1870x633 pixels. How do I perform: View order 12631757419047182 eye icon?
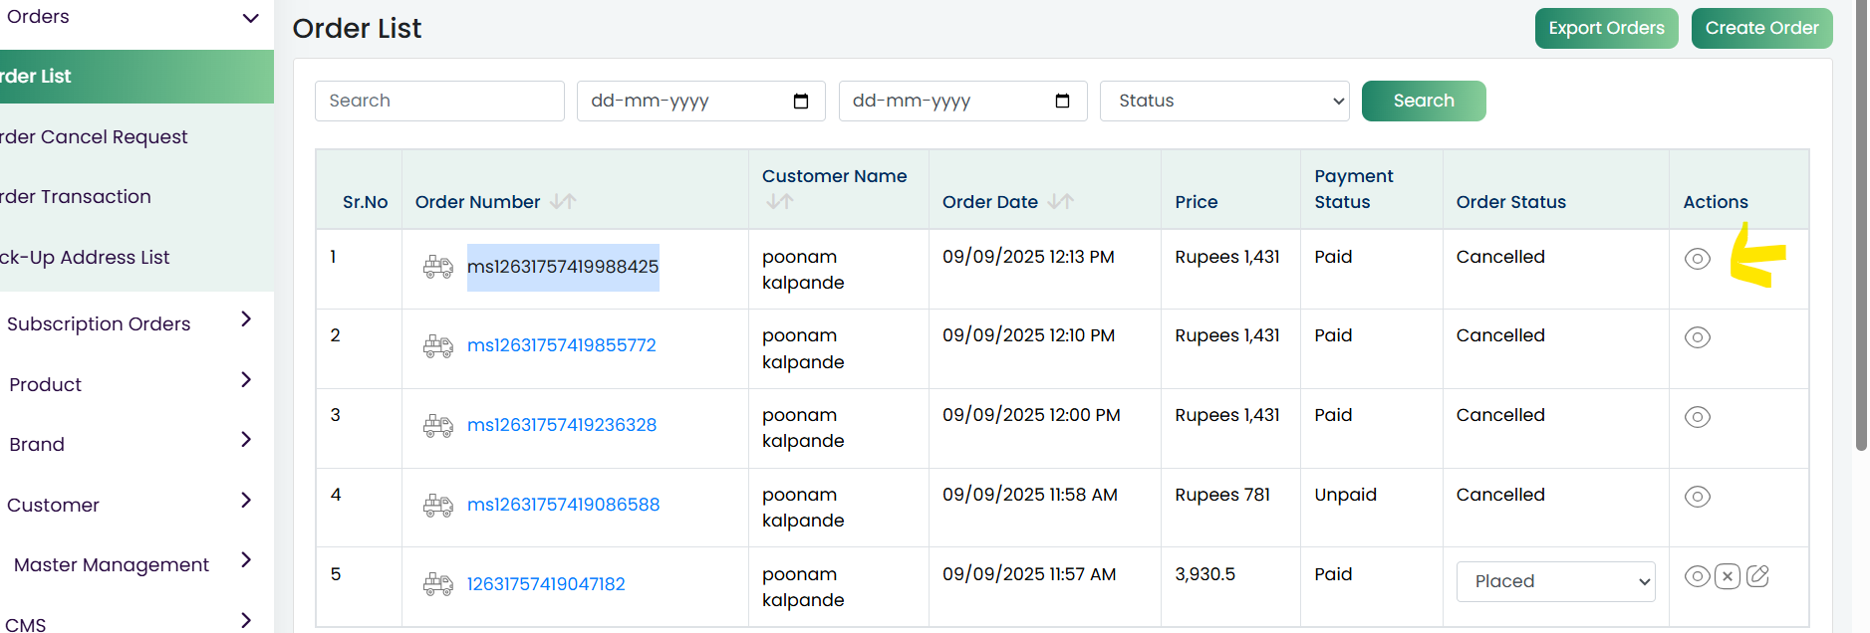click(1697, 576)
